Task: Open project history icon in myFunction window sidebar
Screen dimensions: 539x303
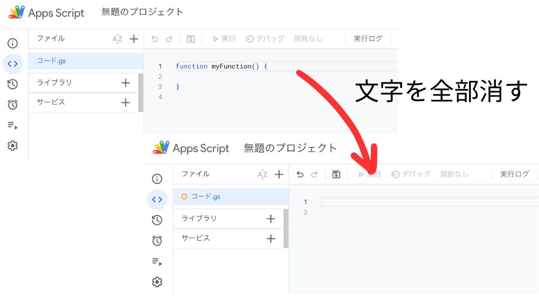Action: click(x=13, y=84)
